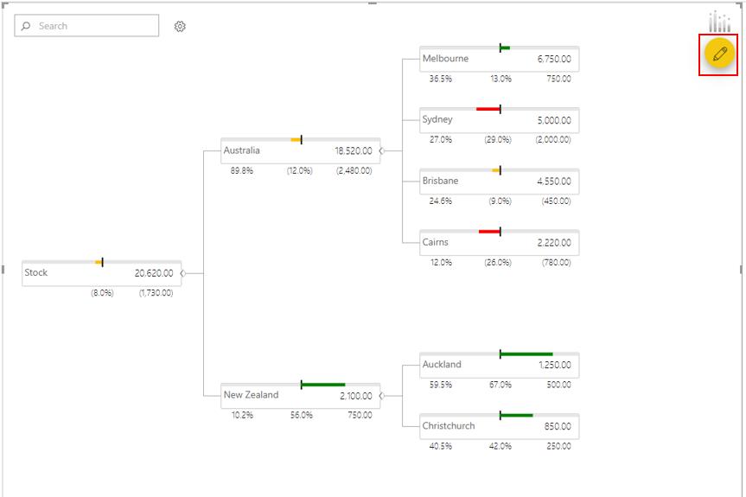Collapse the Stock node expander
Image resolution: width=746 pixels, height=497 pixels.
coord(182,273)
